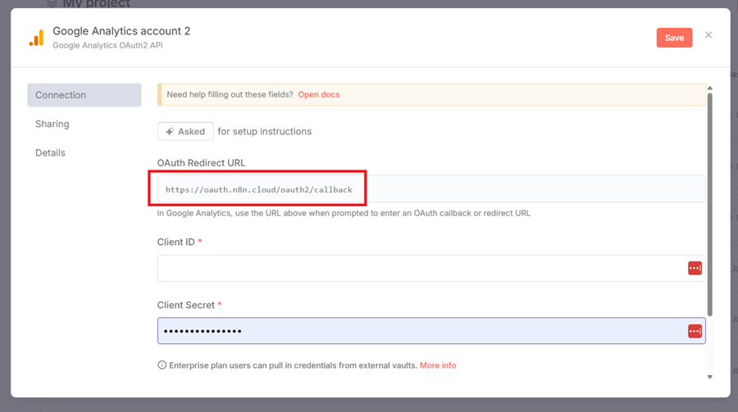The image size is (738, 412).
Task: Save the credential with the Save button
Action: click(x=674, y=38)
